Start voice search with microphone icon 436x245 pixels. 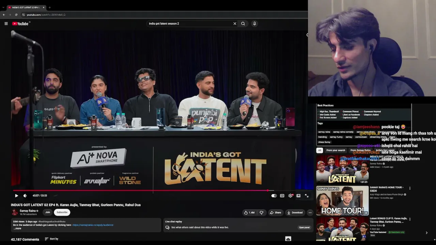click(254, 23)
